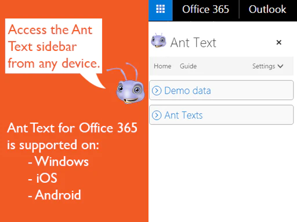The image size is (297, 222).
Task: Click the Ant Text mascot logo in sidebar header
Action: [158, 40]
